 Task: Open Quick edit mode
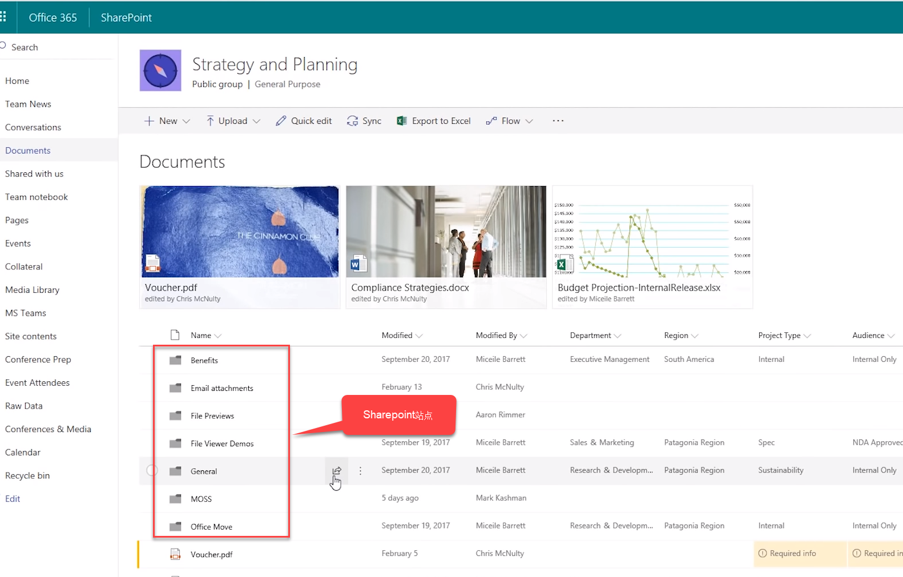click(x=304, y=121)
